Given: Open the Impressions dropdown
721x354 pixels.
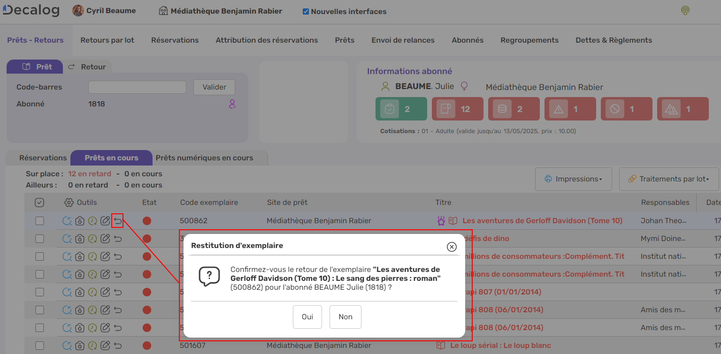Looking at the screenshot, I should point(573,179).
